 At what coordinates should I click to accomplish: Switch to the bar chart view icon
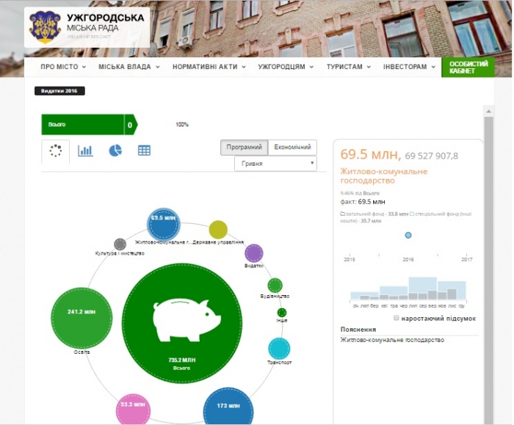(85, 150)
